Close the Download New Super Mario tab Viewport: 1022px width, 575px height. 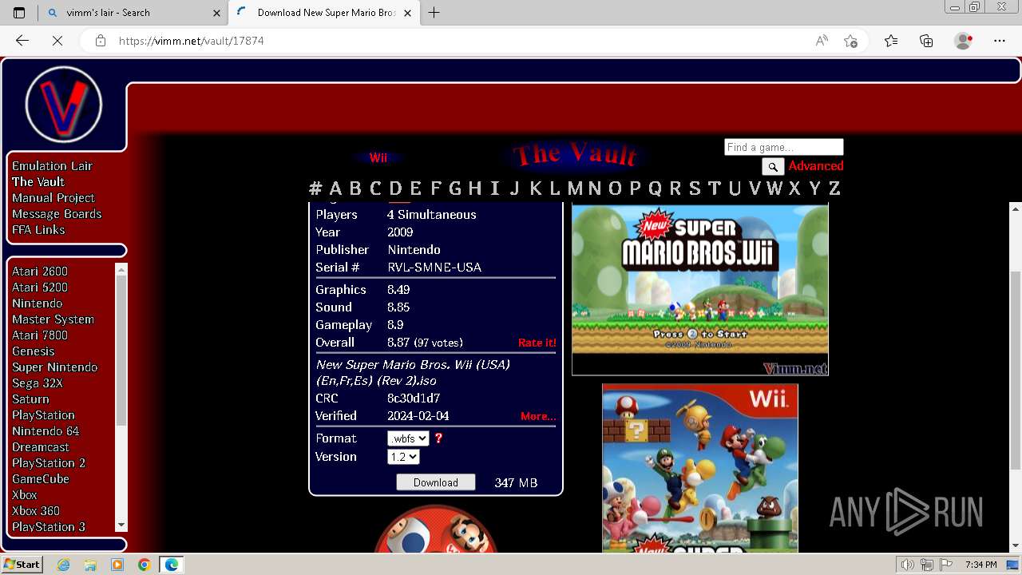coord(408,13)
